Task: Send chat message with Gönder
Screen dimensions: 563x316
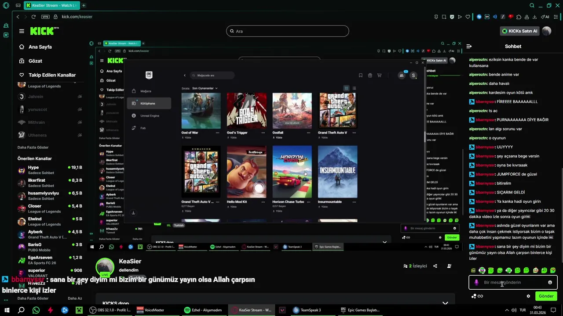Action: (546, 296)
